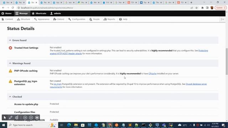Open the Structure admin menu item
This screenshot has height=128, width=228.
click(x=24, y=19)
